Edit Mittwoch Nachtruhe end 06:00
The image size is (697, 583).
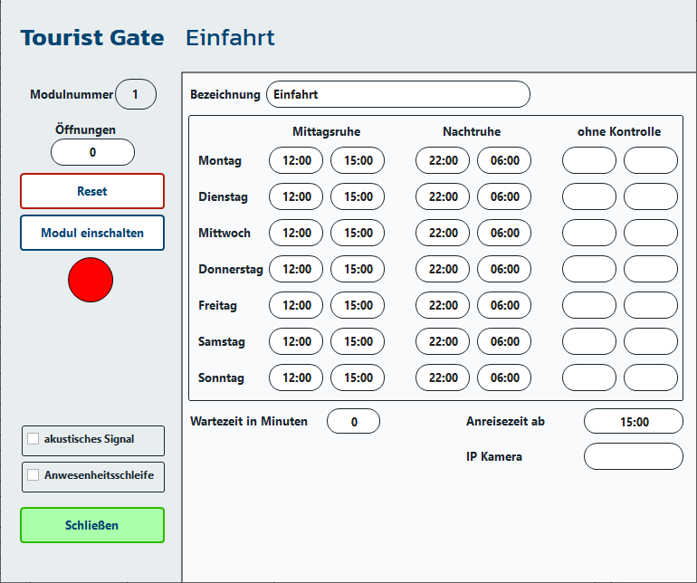click(x=504, y=233)
